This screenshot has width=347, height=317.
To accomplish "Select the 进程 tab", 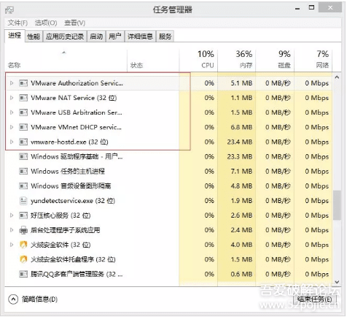I will [15, 36].
